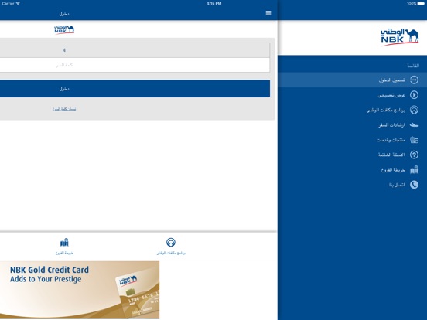Select الأسئلة الشائعة menu item
The height and width of the screenshot is (320, 427).
(353, 155)
